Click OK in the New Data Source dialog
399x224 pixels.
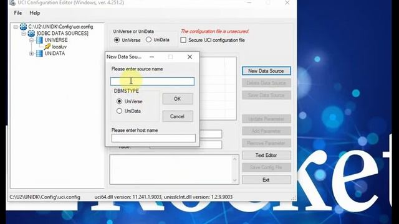(x=178, y=99)
